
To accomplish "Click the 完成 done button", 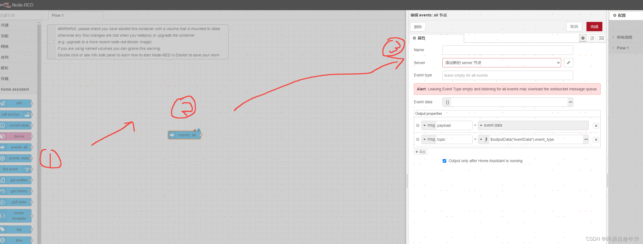I will (x=594, y=27).
